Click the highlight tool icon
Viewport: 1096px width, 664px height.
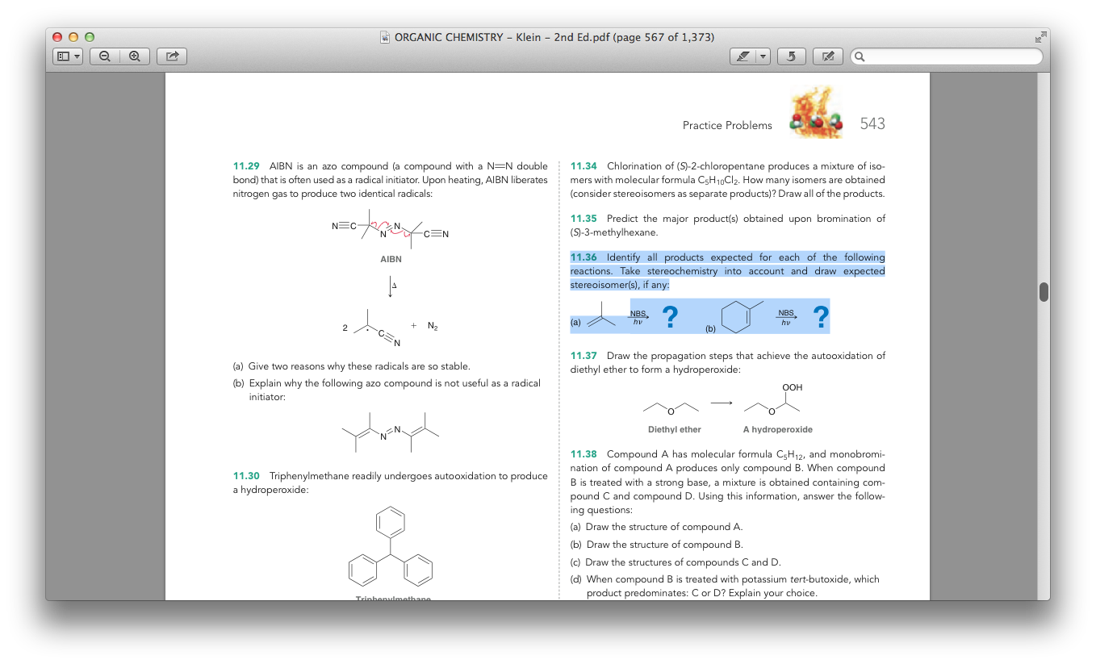pyautogui.click(x=744, y=56)
